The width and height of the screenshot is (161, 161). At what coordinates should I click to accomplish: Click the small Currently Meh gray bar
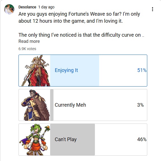[x=52, y=105]
